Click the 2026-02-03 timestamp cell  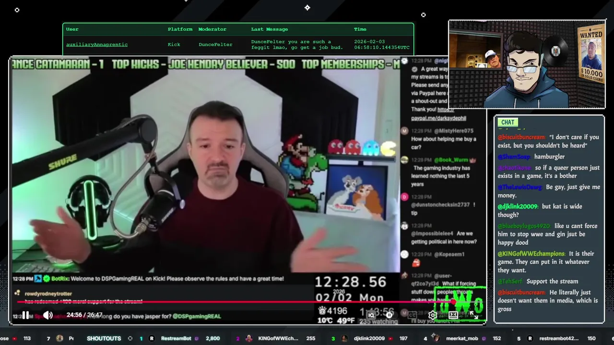pyautogui.click(x=382, y=45)
